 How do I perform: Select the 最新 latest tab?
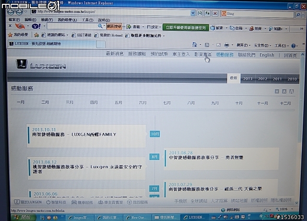tap(234, 78)
